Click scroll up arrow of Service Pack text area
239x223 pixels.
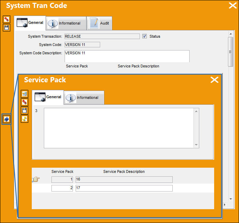click(x=196, y=111)
